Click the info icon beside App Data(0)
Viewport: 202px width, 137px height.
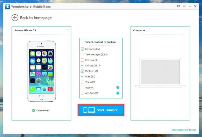tap(118, 93)
